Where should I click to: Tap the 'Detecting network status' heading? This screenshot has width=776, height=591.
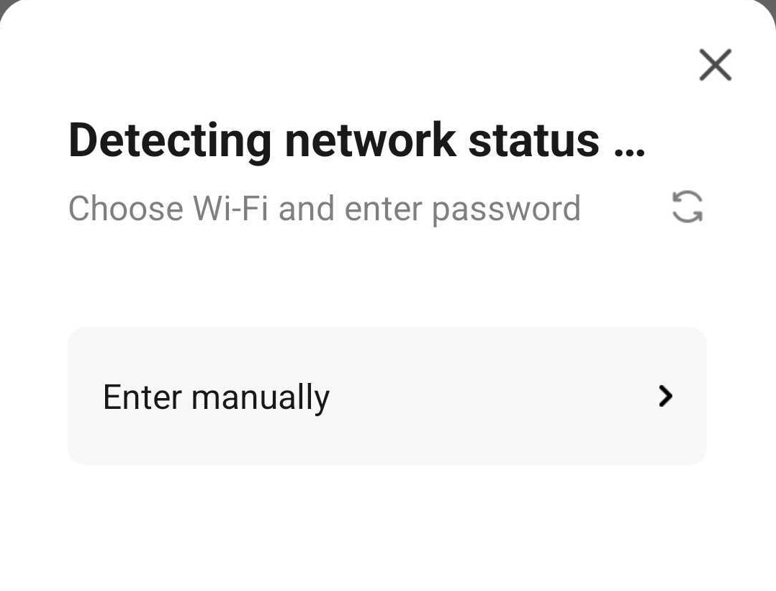pyautogui.click(x=356, y=140)
